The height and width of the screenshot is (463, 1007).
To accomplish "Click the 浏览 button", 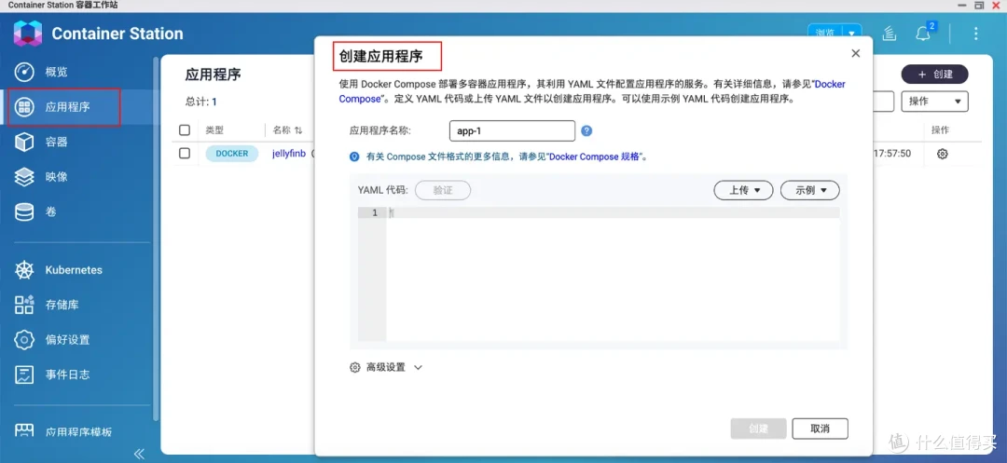I will click(825, 34).
